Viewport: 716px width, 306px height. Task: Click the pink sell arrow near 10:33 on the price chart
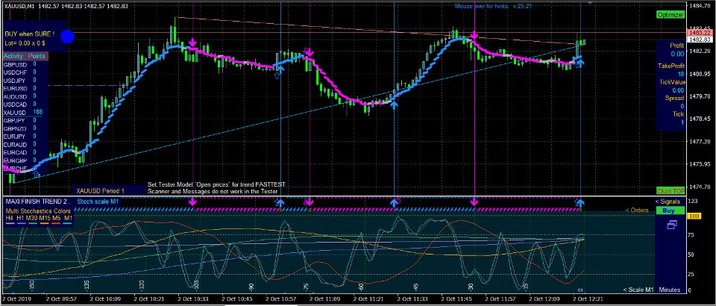point(192,42)
